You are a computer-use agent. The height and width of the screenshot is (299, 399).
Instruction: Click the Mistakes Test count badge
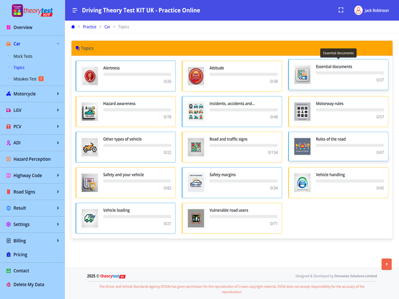click(x=41, y=79)
